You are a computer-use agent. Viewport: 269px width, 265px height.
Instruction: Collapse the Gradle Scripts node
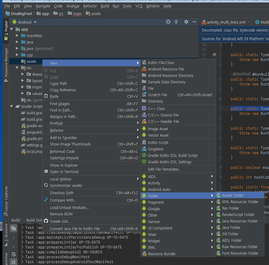click(x=12, y=106)
